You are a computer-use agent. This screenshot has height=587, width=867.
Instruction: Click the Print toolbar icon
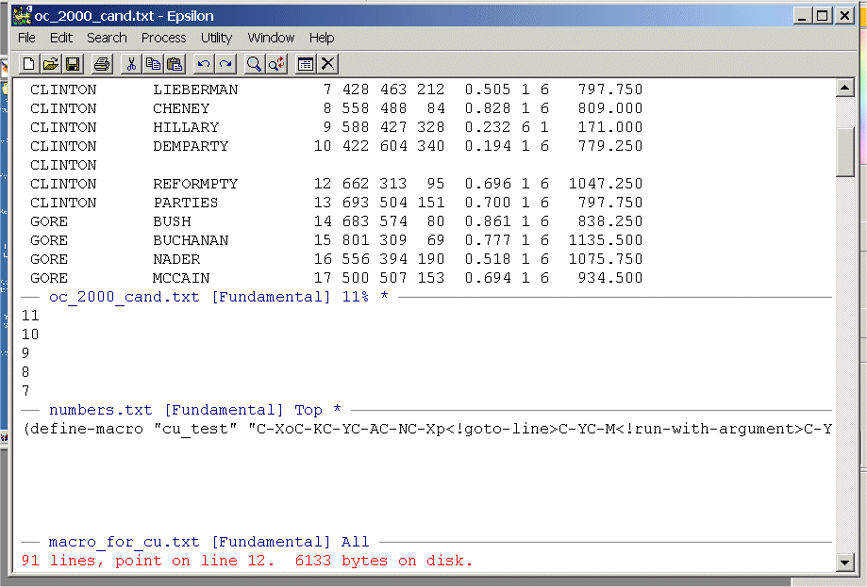point(102,64)
